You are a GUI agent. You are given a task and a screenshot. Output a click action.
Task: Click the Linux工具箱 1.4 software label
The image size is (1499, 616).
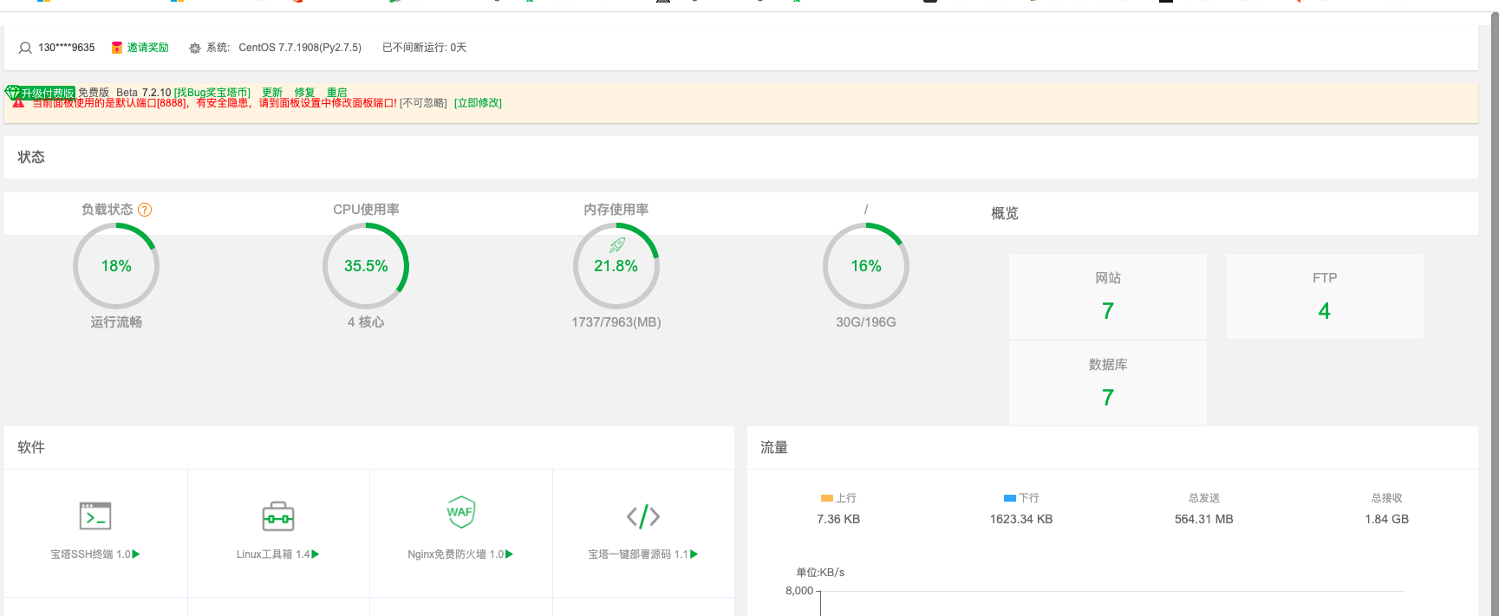coord(273,554)
